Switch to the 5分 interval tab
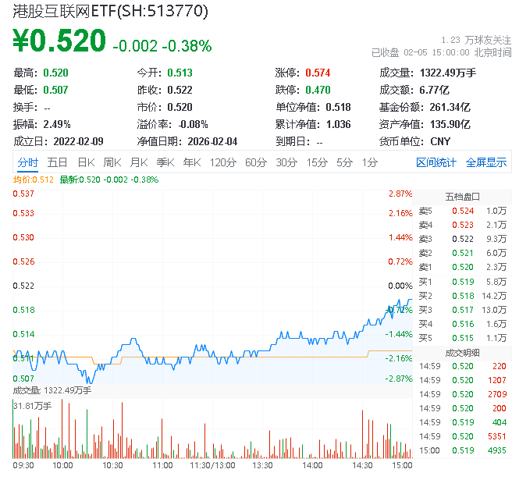 pos(344,162)
